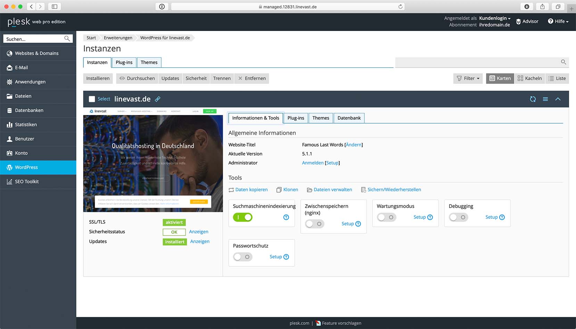Open Konto in sidebar
Image resolution: width=576 pixels, height=329 pixels.
click(x=38, y=153)
